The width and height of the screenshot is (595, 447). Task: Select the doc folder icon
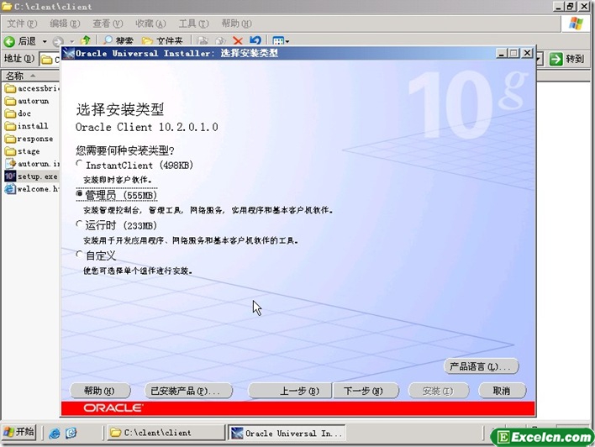point(10,113)
